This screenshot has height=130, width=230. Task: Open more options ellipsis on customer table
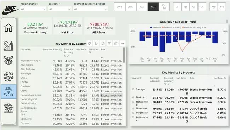click(123, 43)
